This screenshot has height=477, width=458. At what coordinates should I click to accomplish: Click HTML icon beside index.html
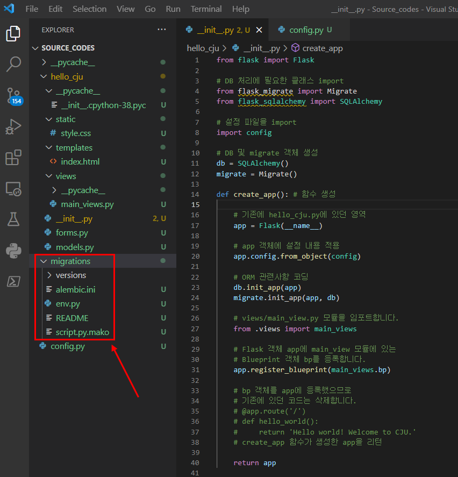click(53, 161)
